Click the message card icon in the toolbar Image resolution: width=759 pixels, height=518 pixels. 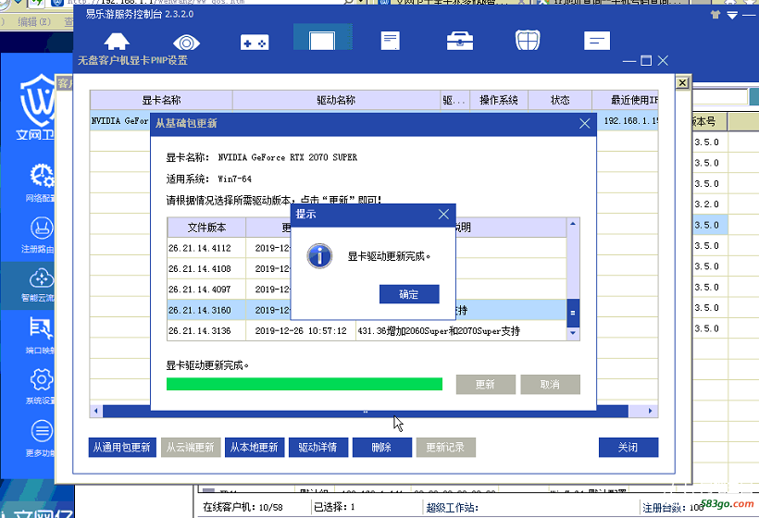pyautogui.click(x=597, y=42)
